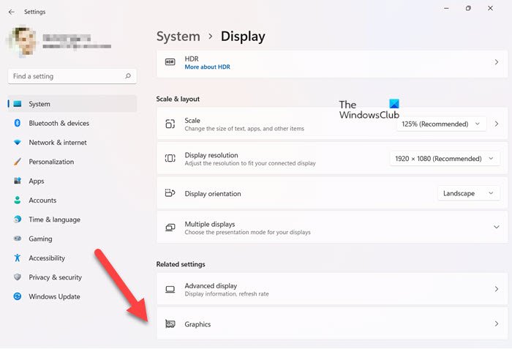Open the Landscape orientation dropdown

(x=469, y=193)
